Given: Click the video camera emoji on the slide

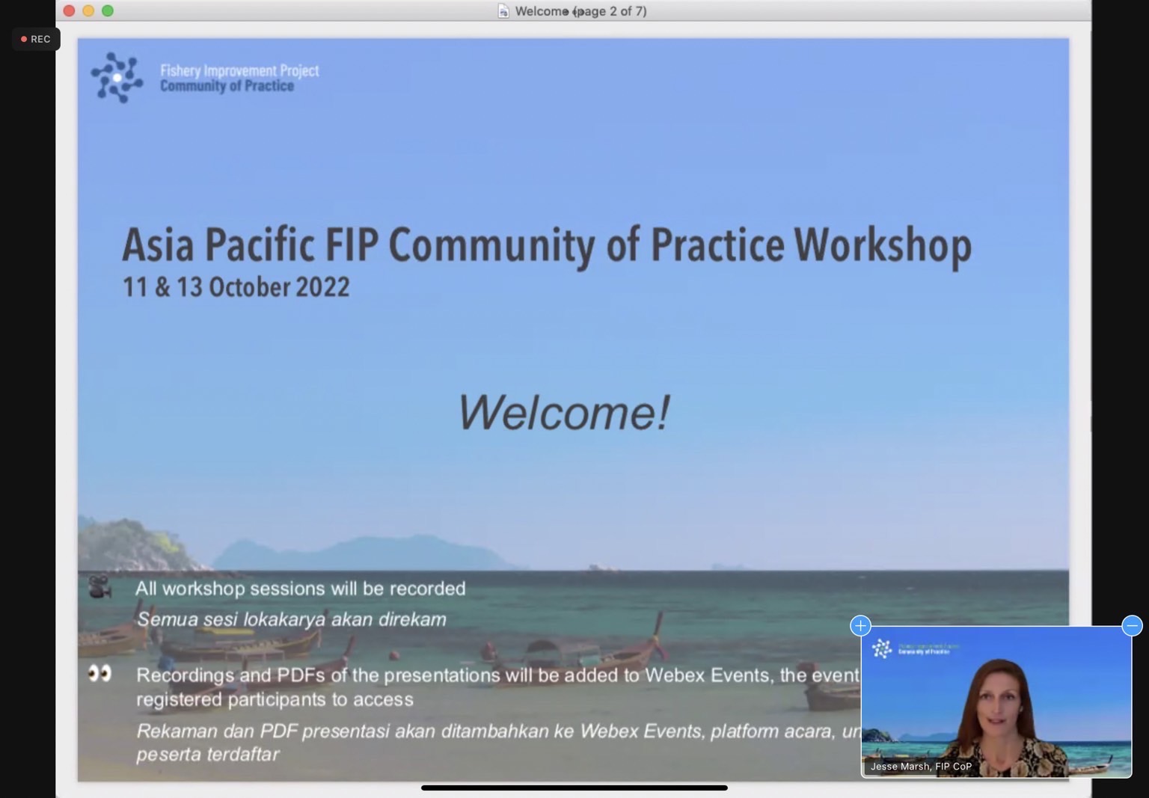Looking at the screenshot, I should (99, 587).
